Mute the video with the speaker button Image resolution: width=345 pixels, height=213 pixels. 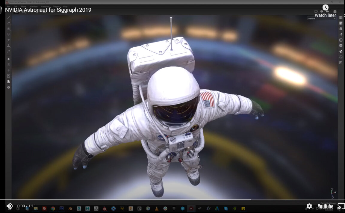tap(10, 206)
